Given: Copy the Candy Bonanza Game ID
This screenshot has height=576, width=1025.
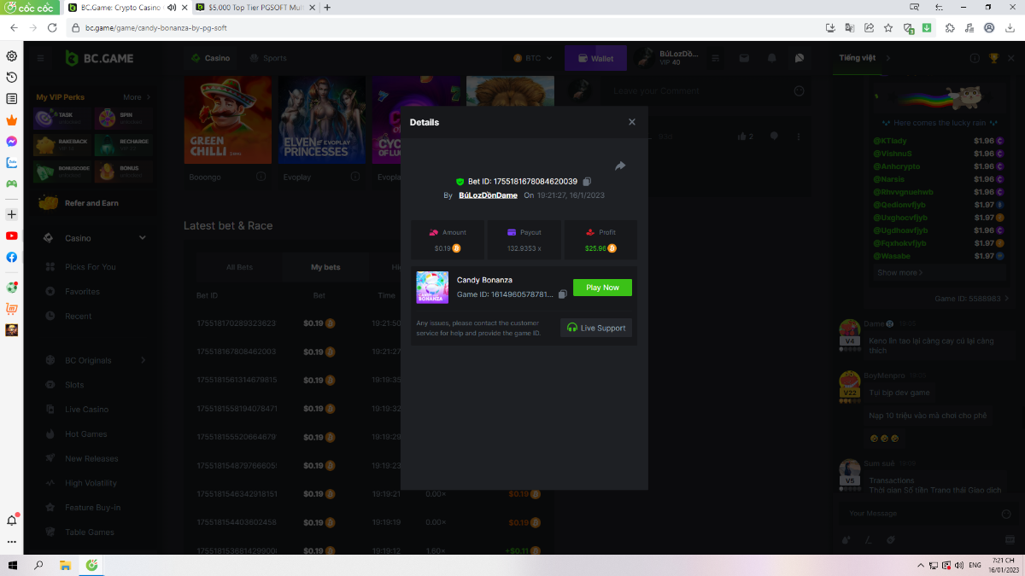Looking at the screenshot, I should point(562,294).
